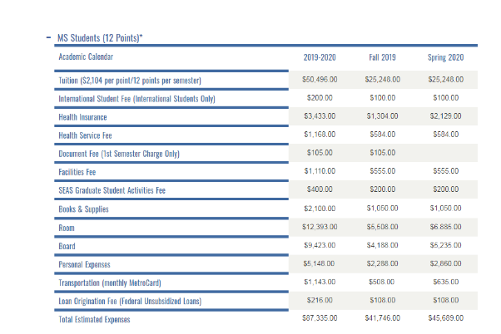Select the $50,496.00 tuition value
This screenshot has height=334, width=501.
tap(320, 80)
